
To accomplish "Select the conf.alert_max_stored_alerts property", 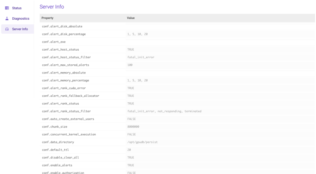I will coord(65,65).
